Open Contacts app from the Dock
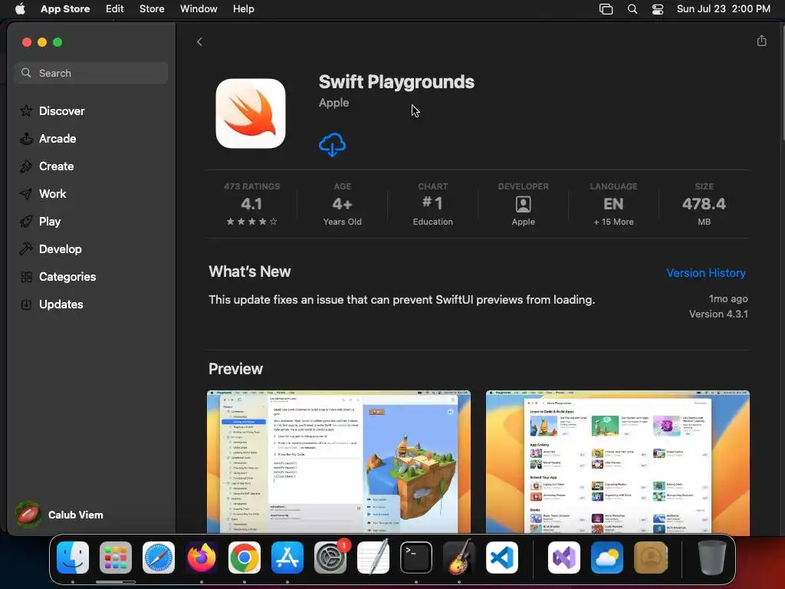 [650, 558]
